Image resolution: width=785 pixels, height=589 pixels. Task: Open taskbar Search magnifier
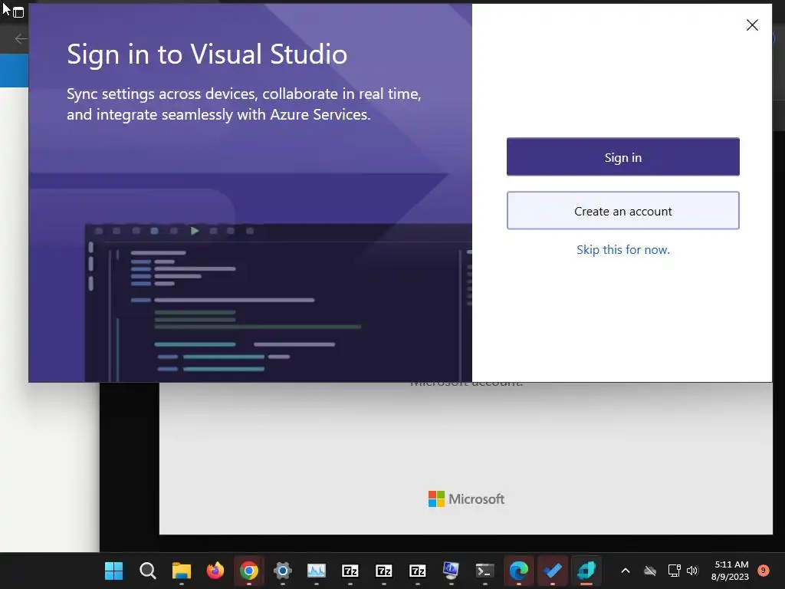point(148,571)
